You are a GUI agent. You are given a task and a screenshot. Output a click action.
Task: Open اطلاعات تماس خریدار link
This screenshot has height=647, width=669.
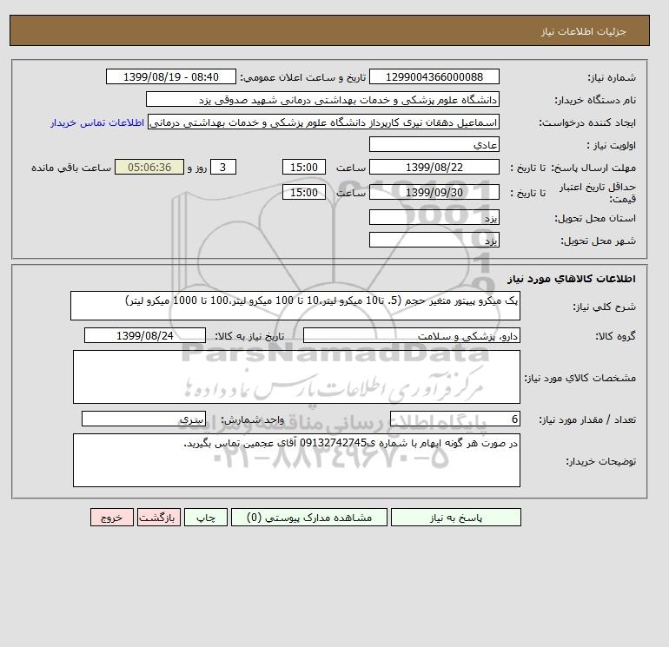click(x=97, y=122)
